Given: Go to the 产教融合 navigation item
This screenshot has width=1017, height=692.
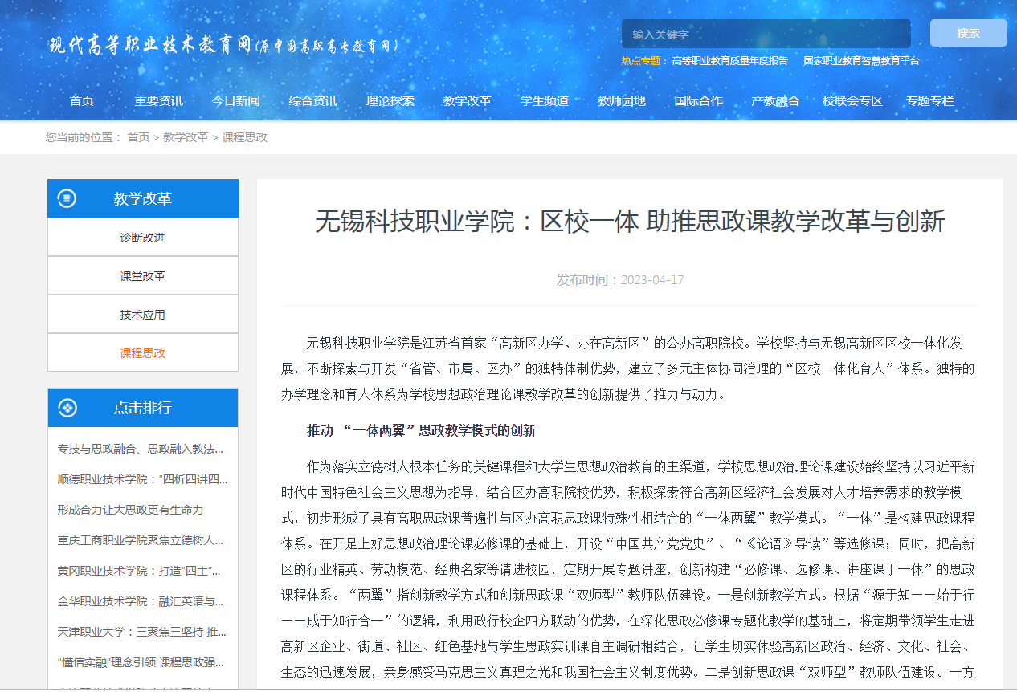Looking at the screenshot, I should 775,100.
